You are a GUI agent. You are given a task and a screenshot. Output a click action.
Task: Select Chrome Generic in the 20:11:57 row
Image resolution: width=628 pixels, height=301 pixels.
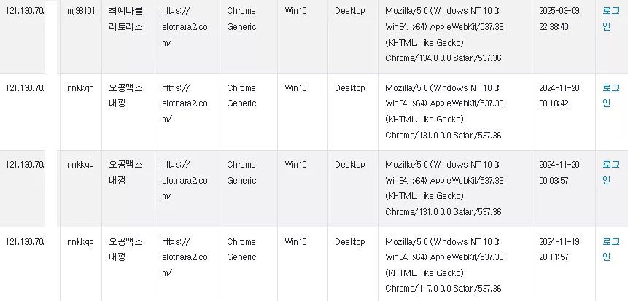[x=241, y=249]
